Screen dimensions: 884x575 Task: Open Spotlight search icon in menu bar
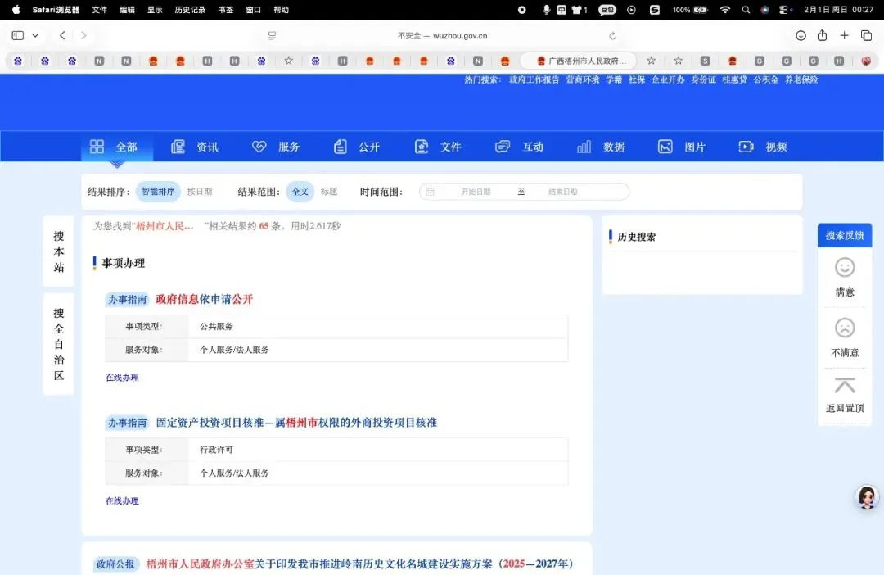pos(746,10)
